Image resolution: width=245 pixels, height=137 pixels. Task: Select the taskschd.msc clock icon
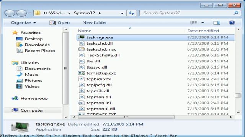pyautogui.click(x=82, y=49)
